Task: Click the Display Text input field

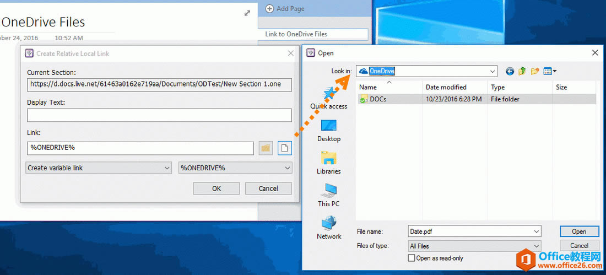Action: (x=159, y=115)
